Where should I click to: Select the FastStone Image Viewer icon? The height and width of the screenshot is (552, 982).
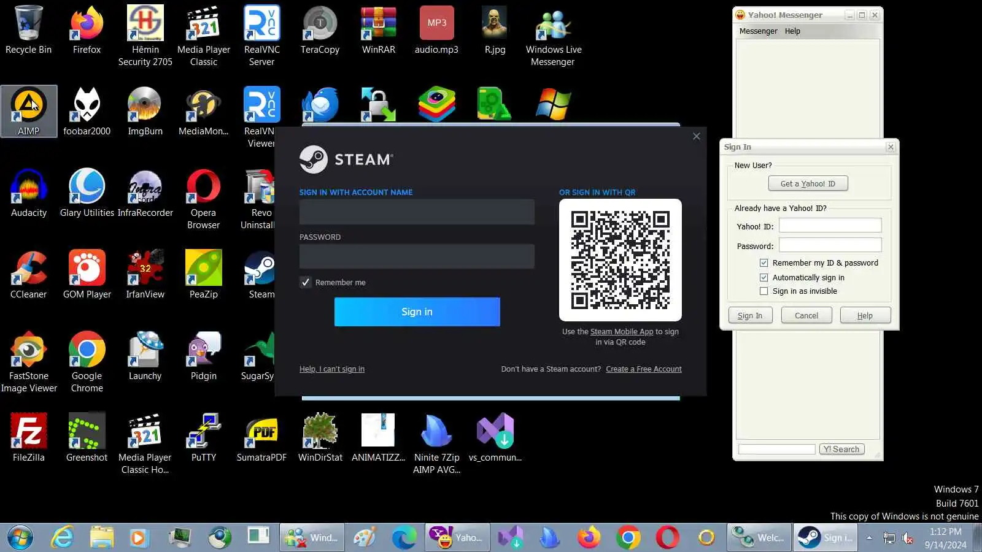point(29,362)
